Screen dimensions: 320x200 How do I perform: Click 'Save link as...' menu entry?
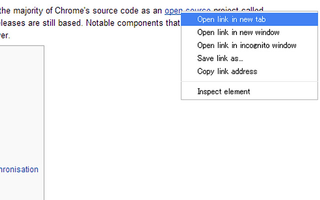(220, 58)
